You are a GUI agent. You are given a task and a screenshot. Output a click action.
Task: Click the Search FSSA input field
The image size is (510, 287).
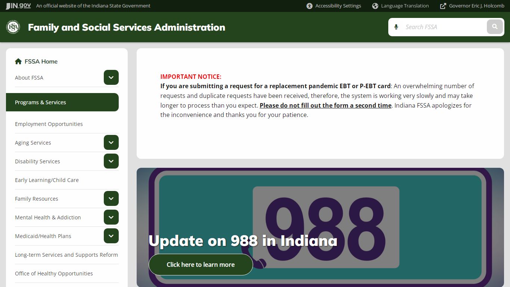[x=444, y=27]
